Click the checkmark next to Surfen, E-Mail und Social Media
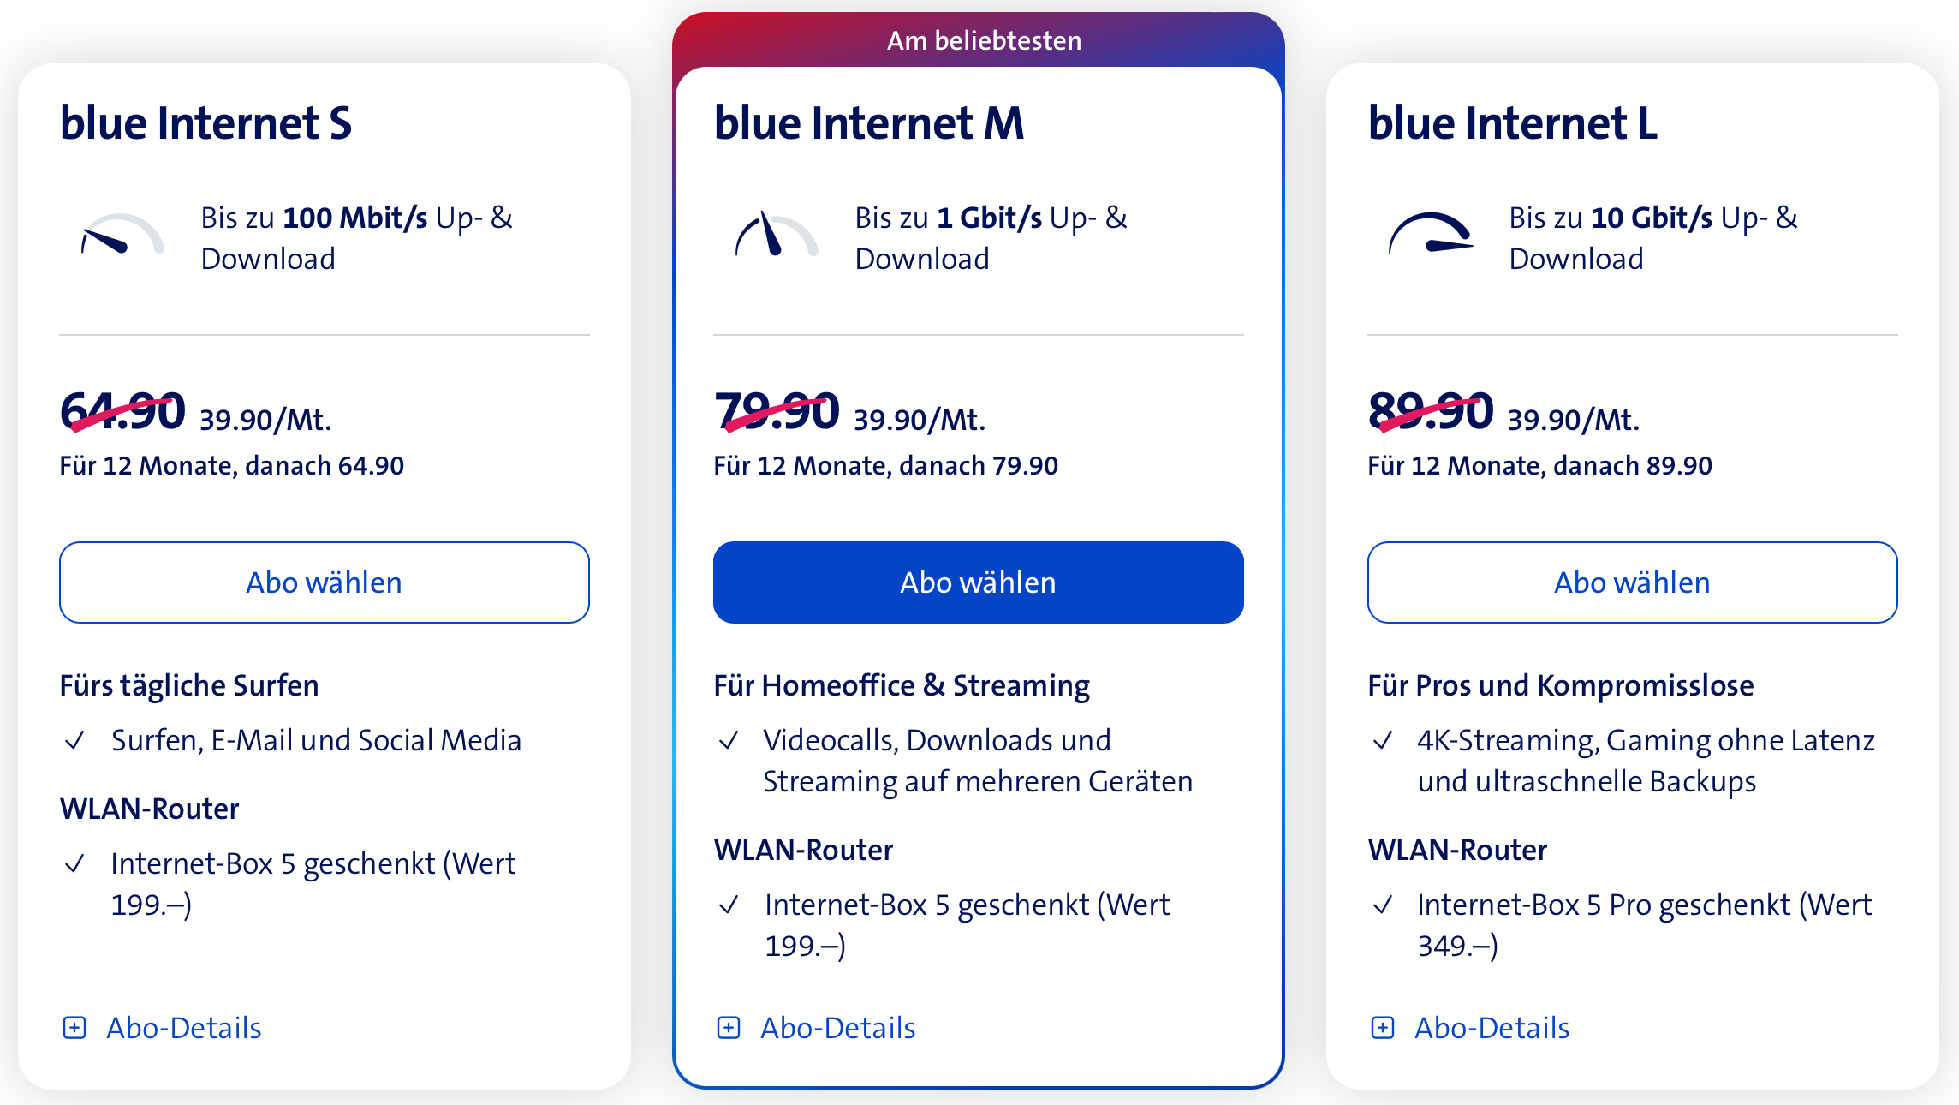Screen dimensions: 1959x1105 [77, 740]
